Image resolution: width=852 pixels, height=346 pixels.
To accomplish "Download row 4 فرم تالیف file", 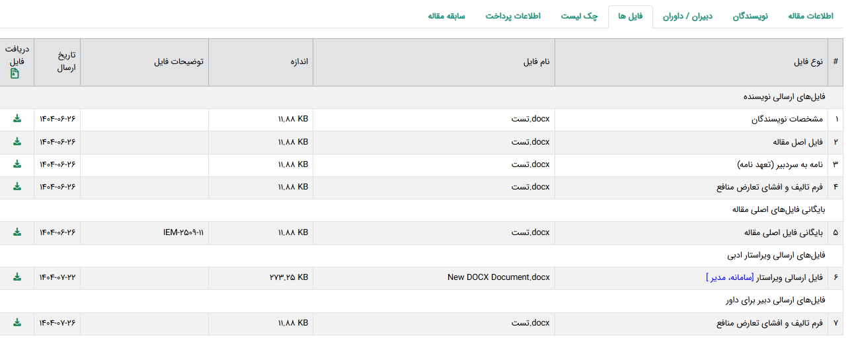I will [x=17, y=186].
